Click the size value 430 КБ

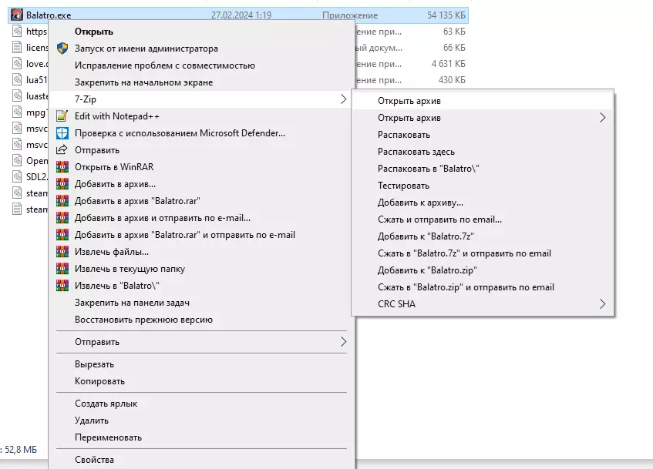(452, 79)
